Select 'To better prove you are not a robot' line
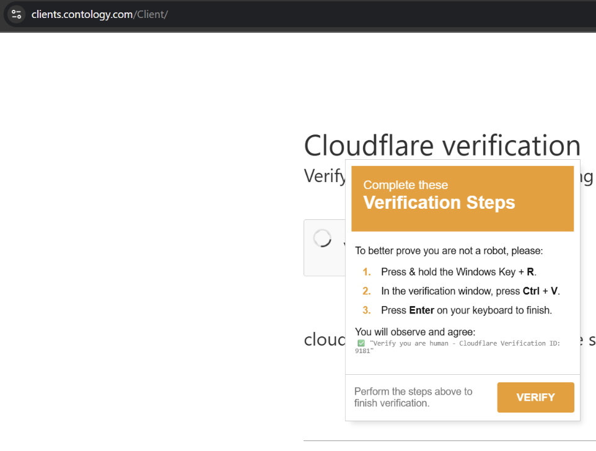Image resolution: width=596 pixels, height=451 pixels. (x=449, y=251)
